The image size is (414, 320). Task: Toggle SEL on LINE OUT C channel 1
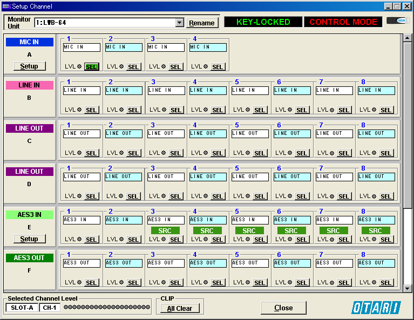pyautogui.click(x=92, y=153)
